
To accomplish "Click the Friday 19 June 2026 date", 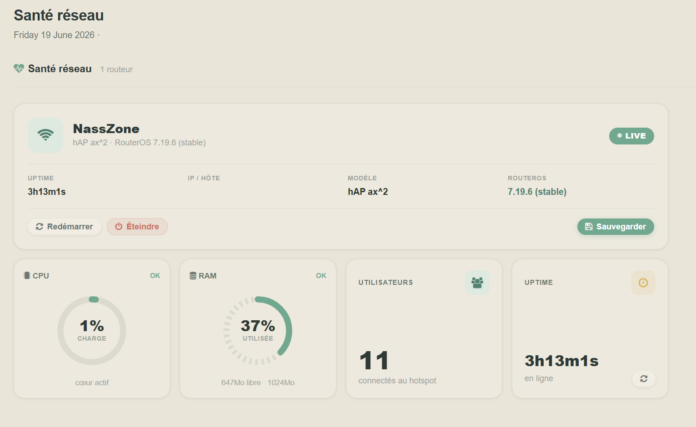I will [54, 35].
